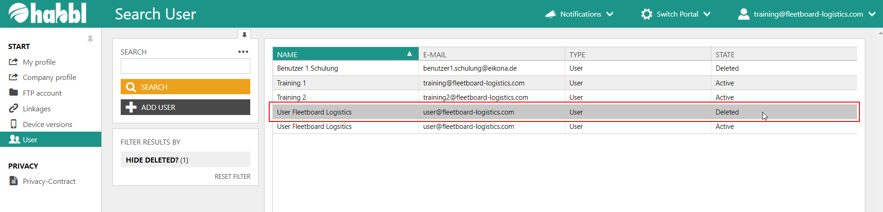This screenshot has width=883, height=212.
Task: Expand the Notifications dropdown
Action: pos(610,14)
